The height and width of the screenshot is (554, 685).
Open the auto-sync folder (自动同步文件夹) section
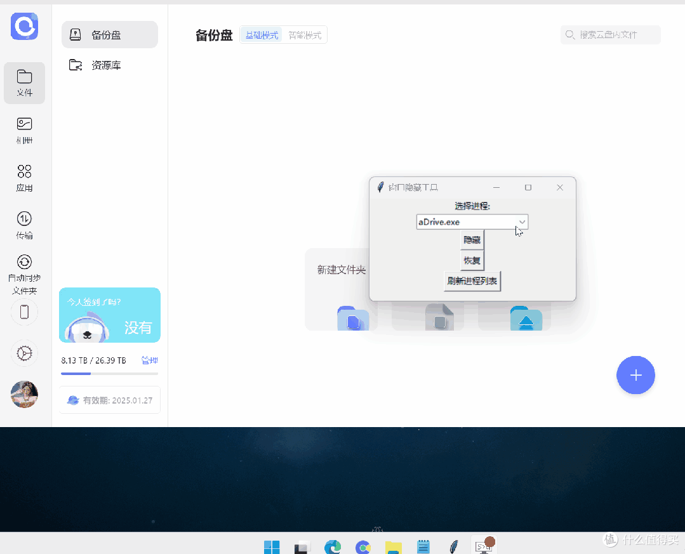[x=25, y=274]
